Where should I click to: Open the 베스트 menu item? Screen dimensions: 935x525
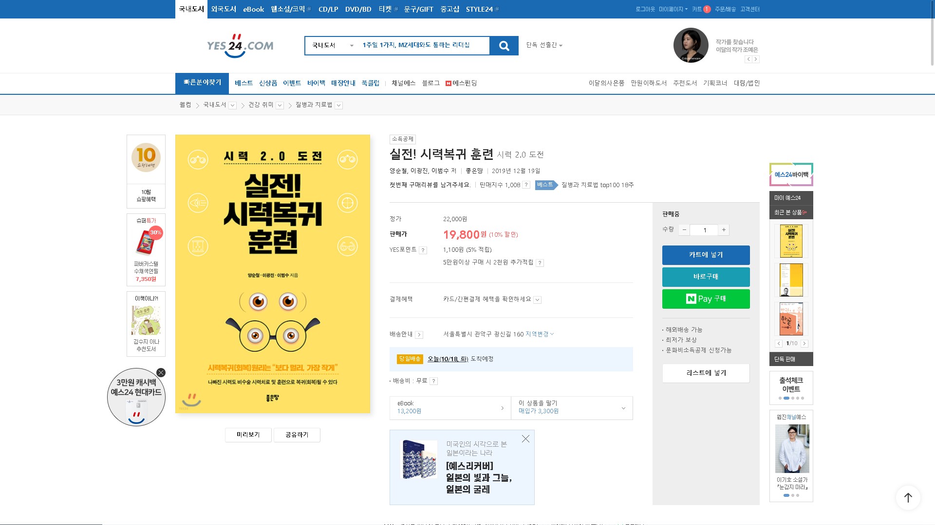[243, 83]
